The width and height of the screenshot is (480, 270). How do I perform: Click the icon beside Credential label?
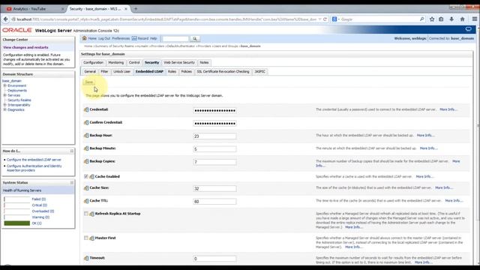[86, 109]
